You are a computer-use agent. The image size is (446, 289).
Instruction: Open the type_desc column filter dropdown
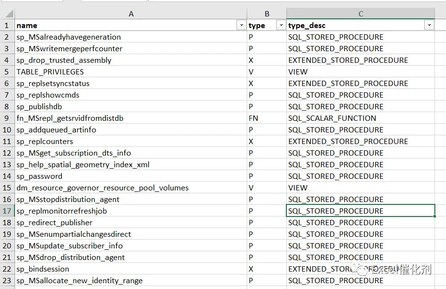point(429,25)
